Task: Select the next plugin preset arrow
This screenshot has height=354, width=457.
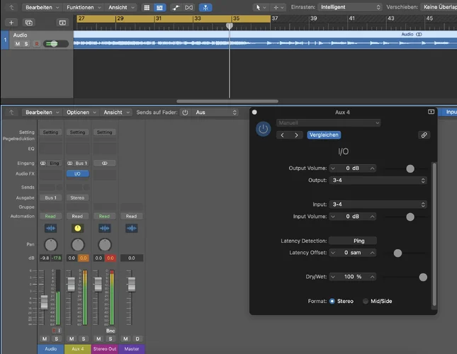Action: coord(296,135)
